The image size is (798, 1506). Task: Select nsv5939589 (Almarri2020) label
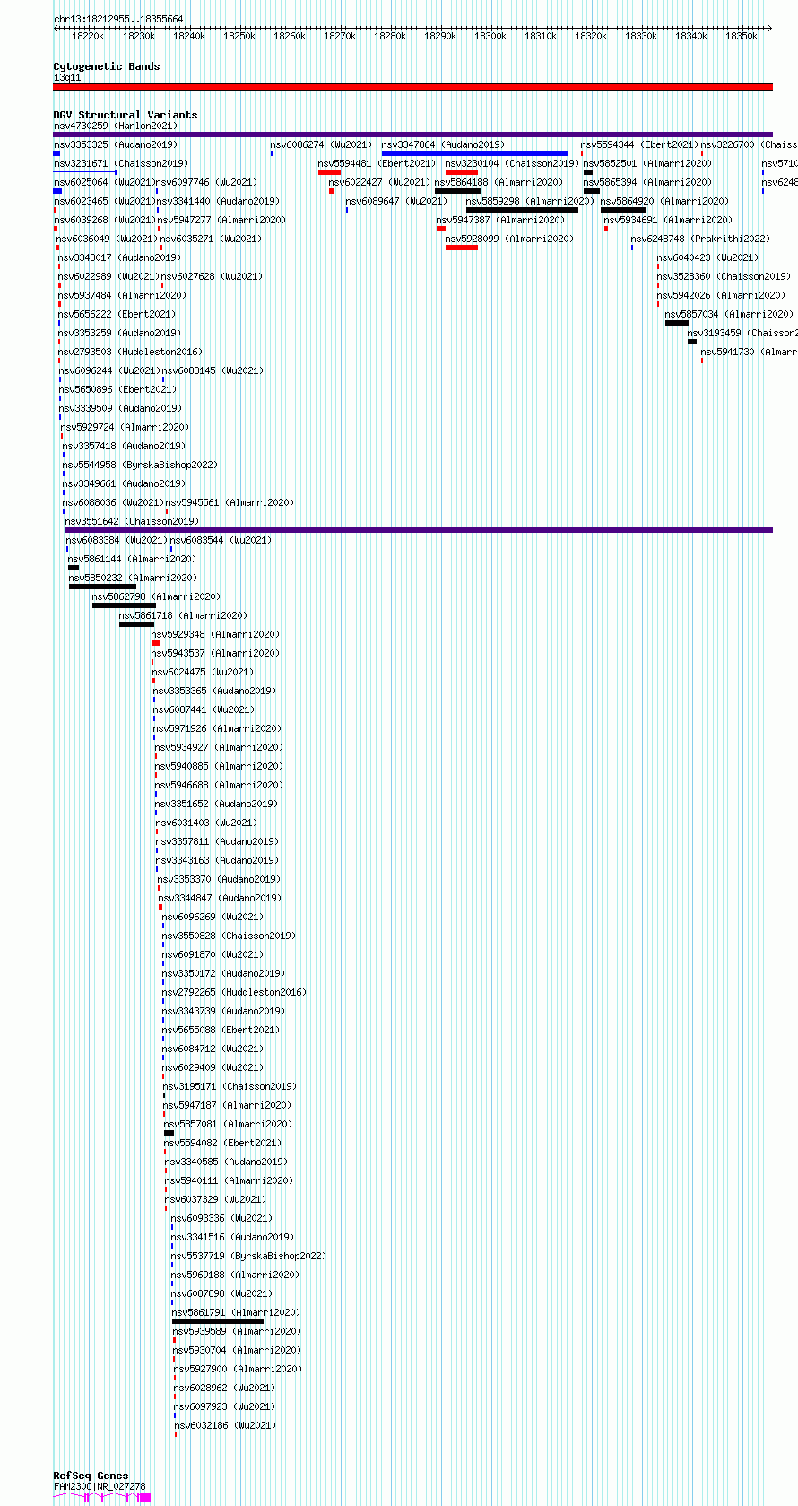[237, 1331]
